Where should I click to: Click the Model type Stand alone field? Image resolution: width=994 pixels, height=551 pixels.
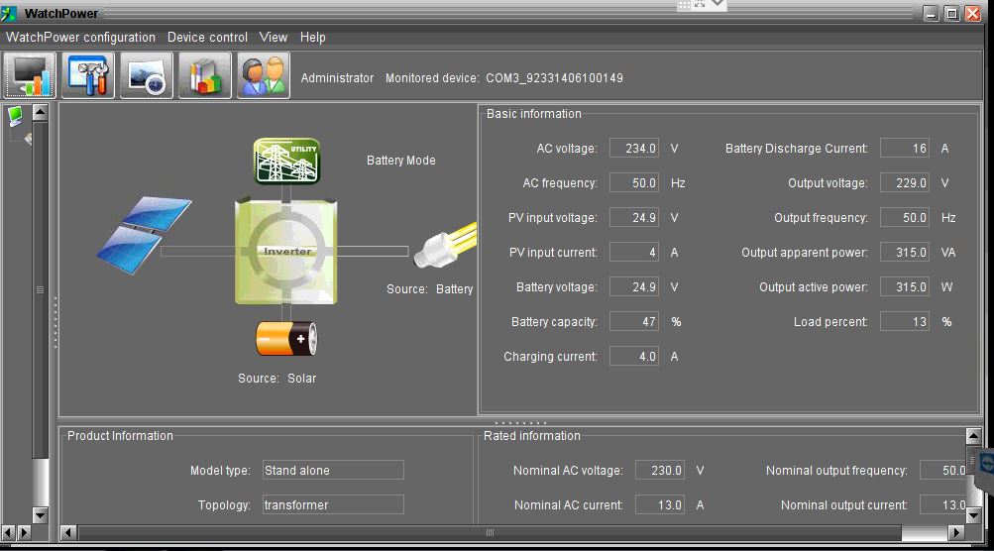click(x=333, y=470)
